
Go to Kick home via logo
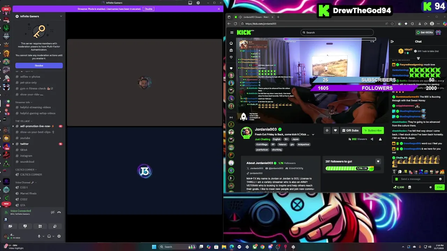[x=246, y=32]
